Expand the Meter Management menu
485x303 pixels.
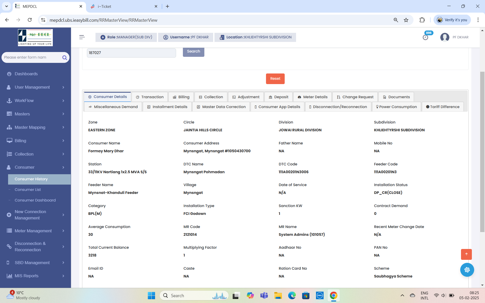click(35, 231)
